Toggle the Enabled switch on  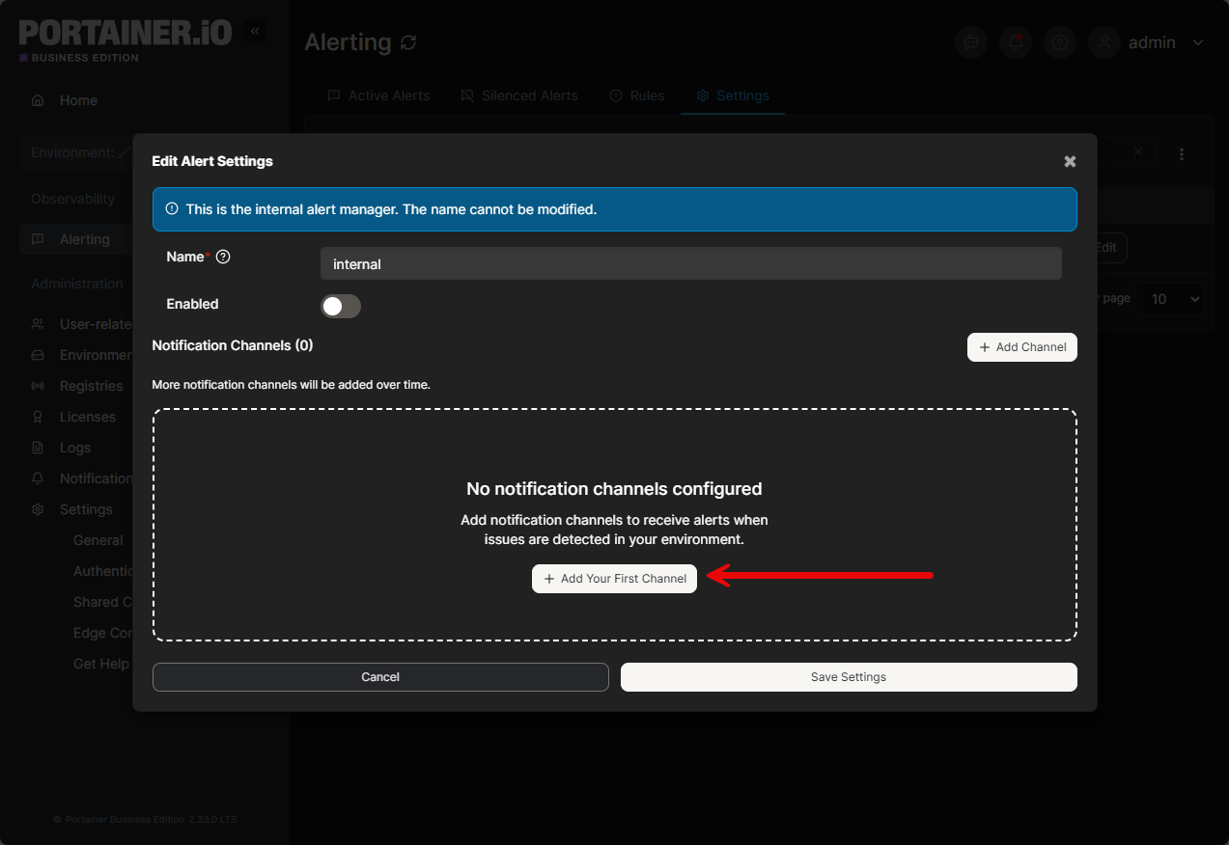click(341, 306)
